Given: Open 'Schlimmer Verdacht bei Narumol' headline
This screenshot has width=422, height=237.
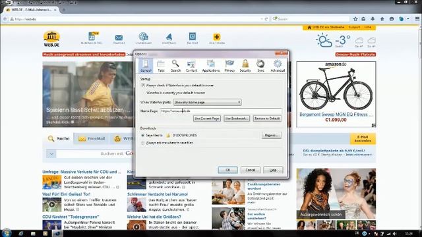Looking at the screenshot, I should [158, 194].
